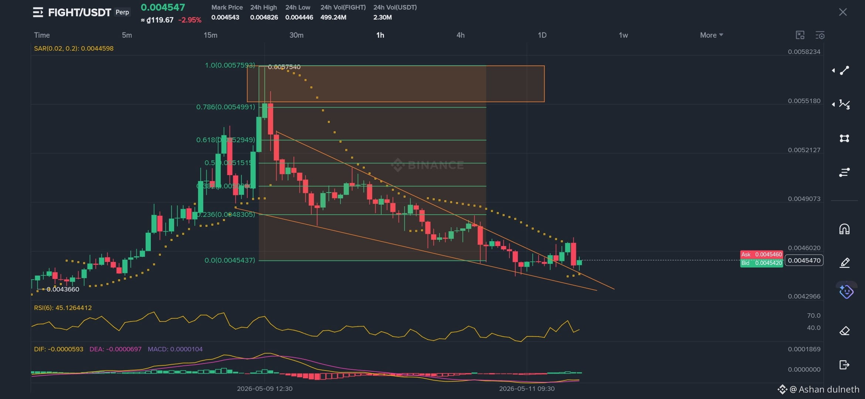Click the Perp contract type badge
Viewport: 865px width, 399px height.
coord(122,12)
